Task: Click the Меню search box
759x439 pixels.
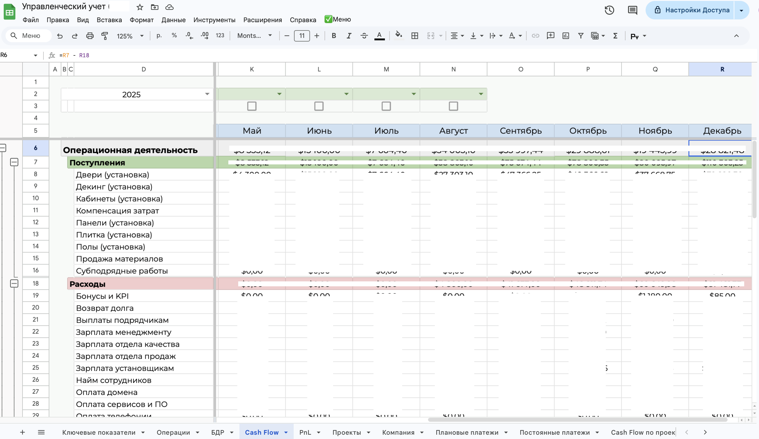Action: (28, 36)
